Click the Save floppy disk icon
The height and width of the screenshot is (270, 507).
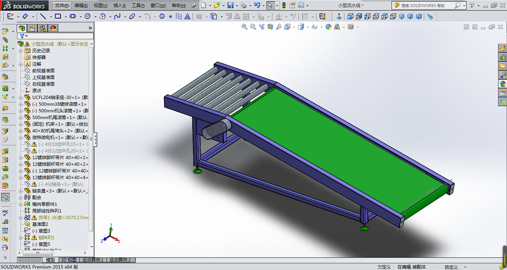[230, 5]
